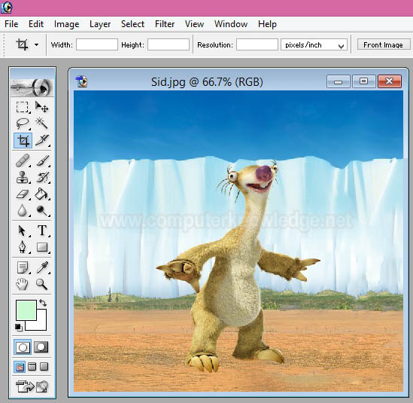
Task: Select the Lasso tool
Action: (23, 124)
